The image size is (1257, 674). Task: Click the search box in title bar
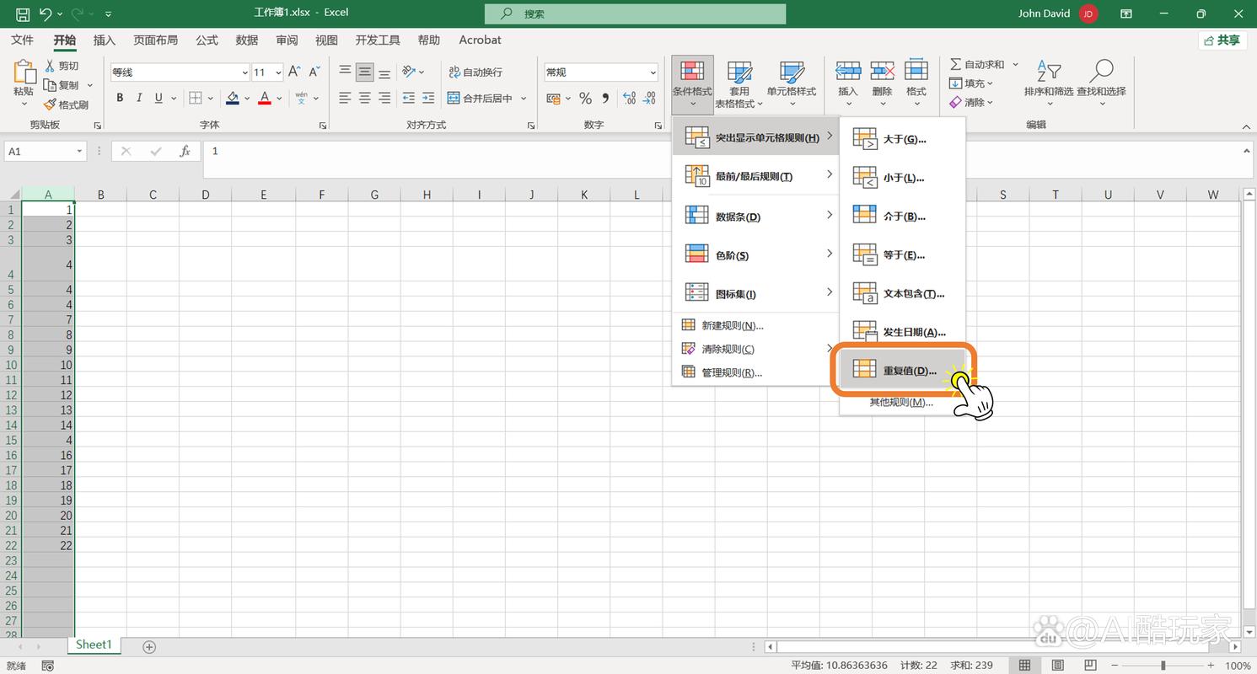tap(635, 13)
